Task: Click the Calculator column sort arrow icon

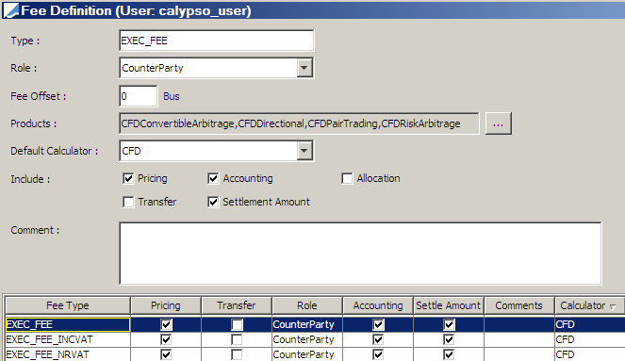Action: tap(613, 307)
